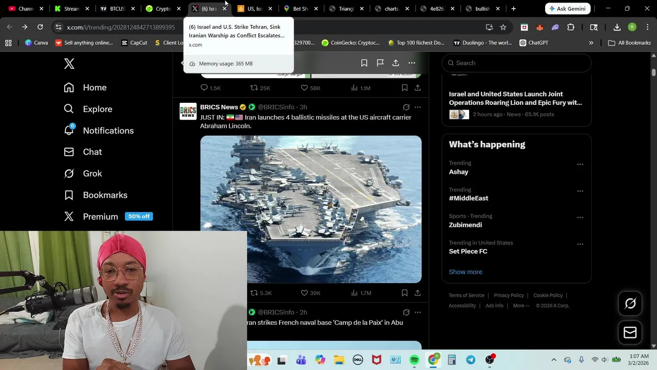The image size is (657, 370).
Task: Open the more options for the Set Piece FC trend
Action: pos(580,244)
